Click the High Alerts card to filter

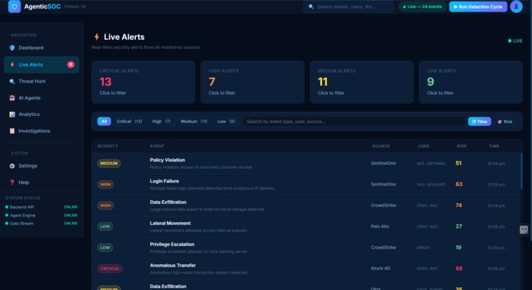click(x=252, y=82)
